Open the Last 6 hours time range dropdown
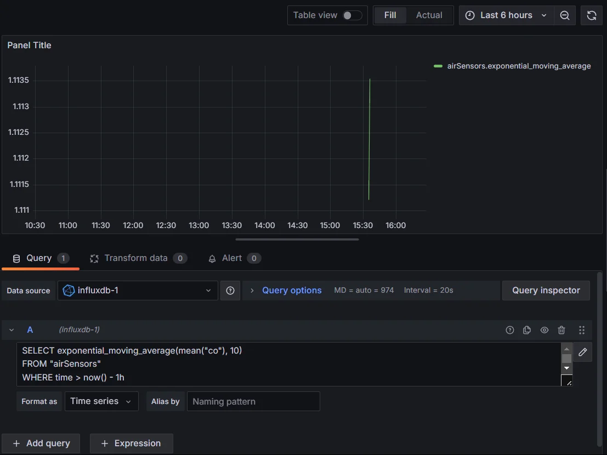 pos(505,15)
